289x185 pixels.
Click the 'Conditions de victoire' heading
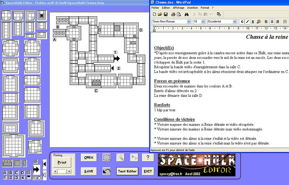pos(174,119)
